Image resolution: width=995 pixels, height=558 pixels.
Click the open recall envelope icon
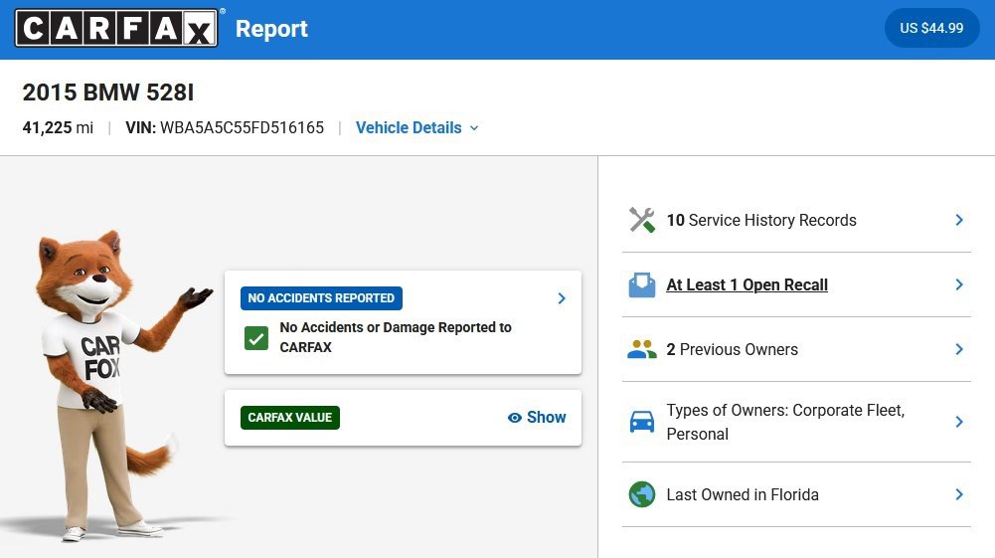[641, 285]
